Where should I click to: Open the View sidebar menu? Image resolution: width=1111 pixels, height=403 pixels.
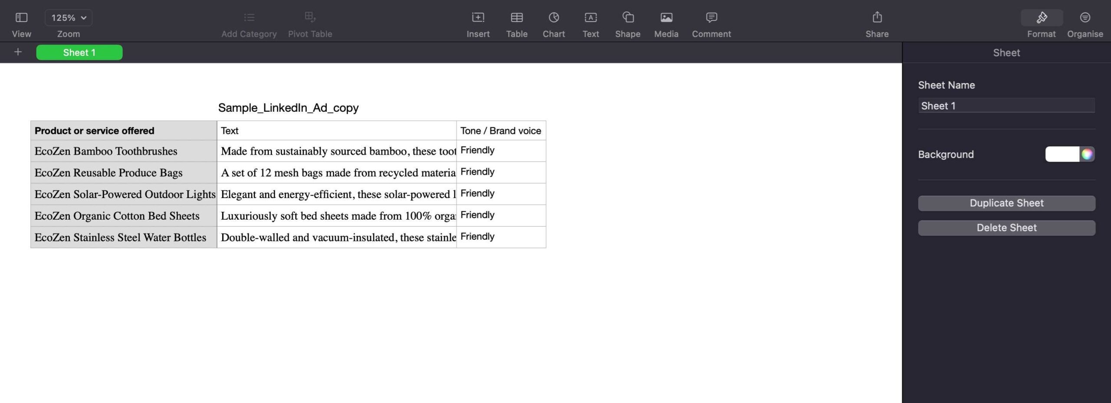pyautogui.click(x=21, y=17)
